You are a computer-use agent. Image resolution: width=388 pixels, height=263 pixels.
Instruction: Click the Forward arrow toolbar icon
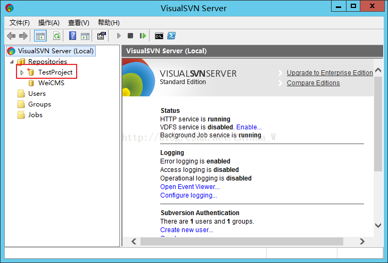pos(23,36)
